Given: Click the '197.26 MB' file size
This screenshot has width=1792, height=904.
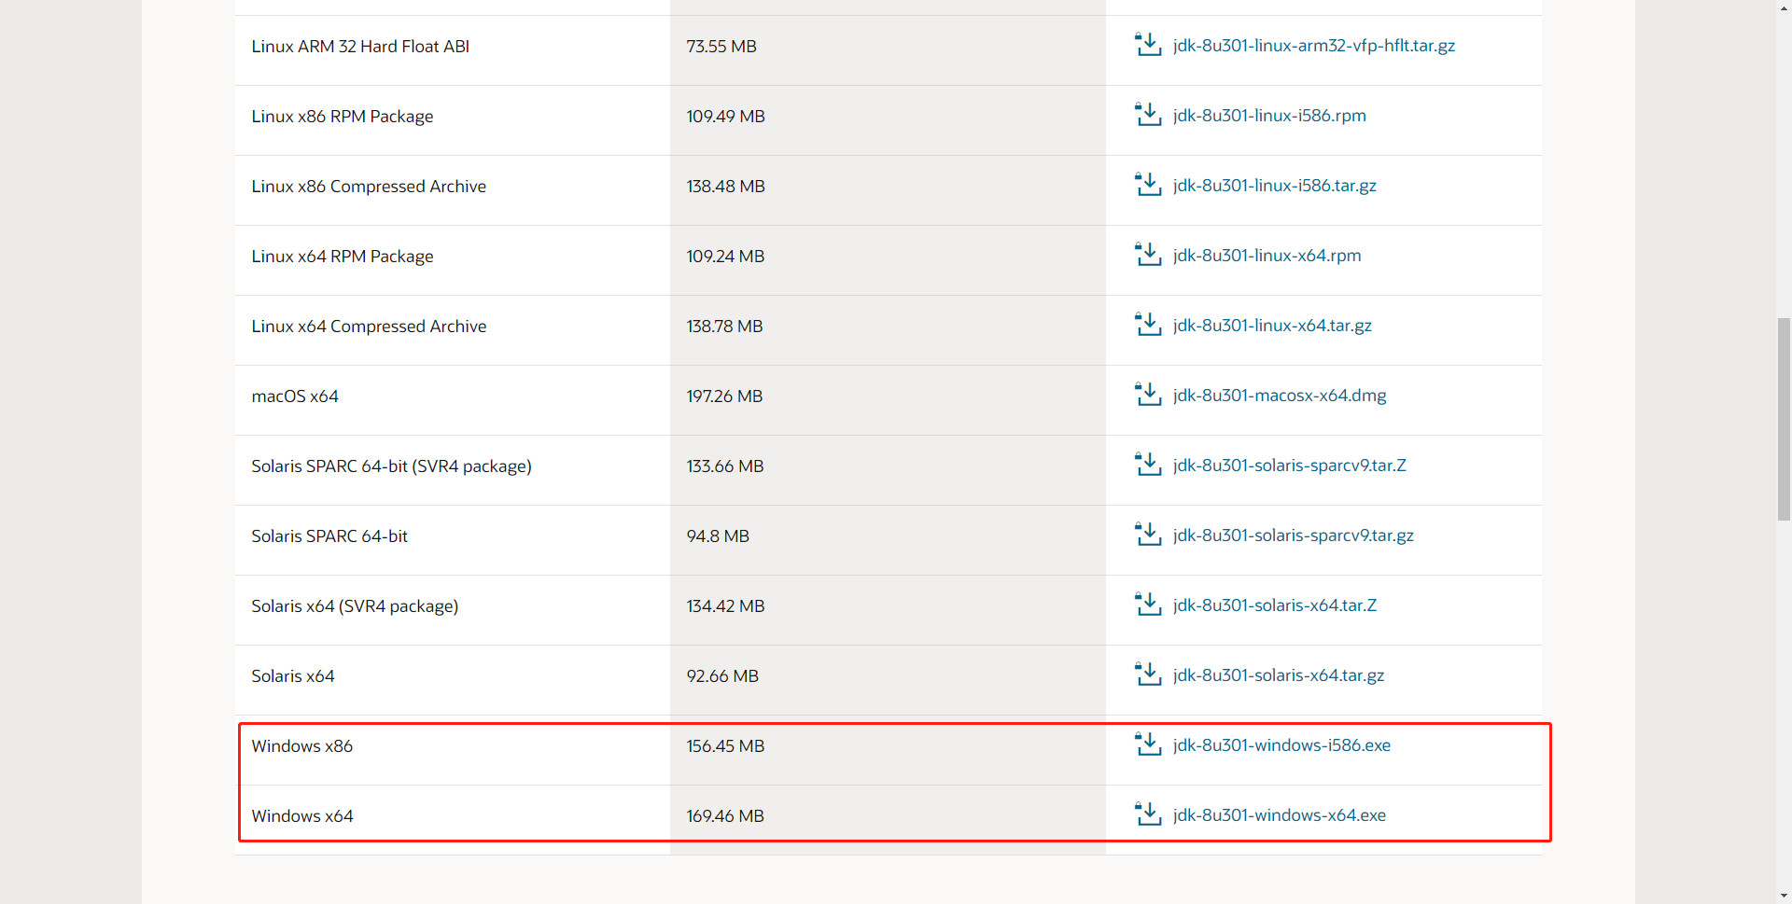Looking at the screenshot, I should [x=724, y=396].
